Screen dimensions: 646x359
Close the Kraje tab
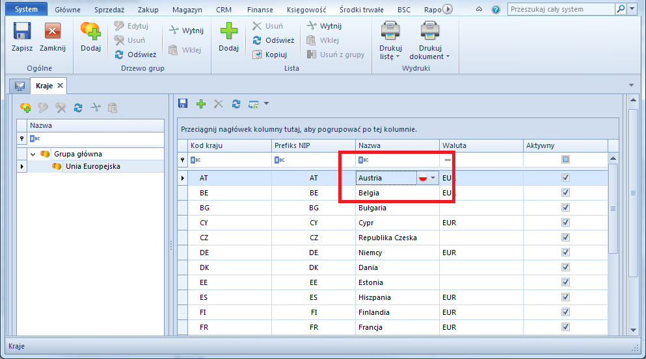point(60,86)
